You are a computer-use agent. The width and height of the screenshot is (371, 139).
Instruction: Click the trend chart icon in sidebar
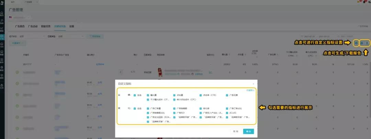click(x=2, y=29)
